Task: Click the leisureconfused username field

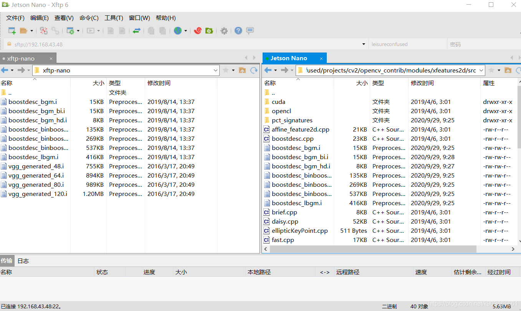Action: click(x=407, y=44)
